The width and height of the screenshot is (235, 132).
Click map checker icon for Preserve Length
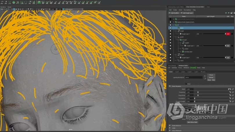click(230, 101)
